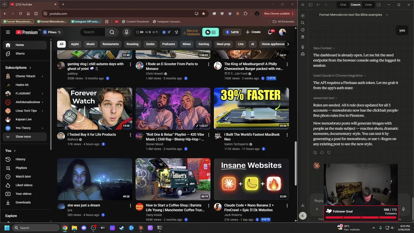Open Discord from the taskbar
The width and height of the screenshot is (414, 233).
[x=84, y=228]
